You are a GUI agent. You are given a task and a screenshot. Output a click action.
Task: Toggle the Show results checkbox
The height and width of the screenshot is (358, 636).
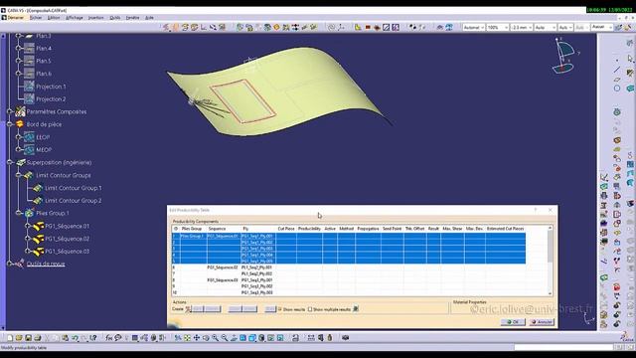(279, 309)
